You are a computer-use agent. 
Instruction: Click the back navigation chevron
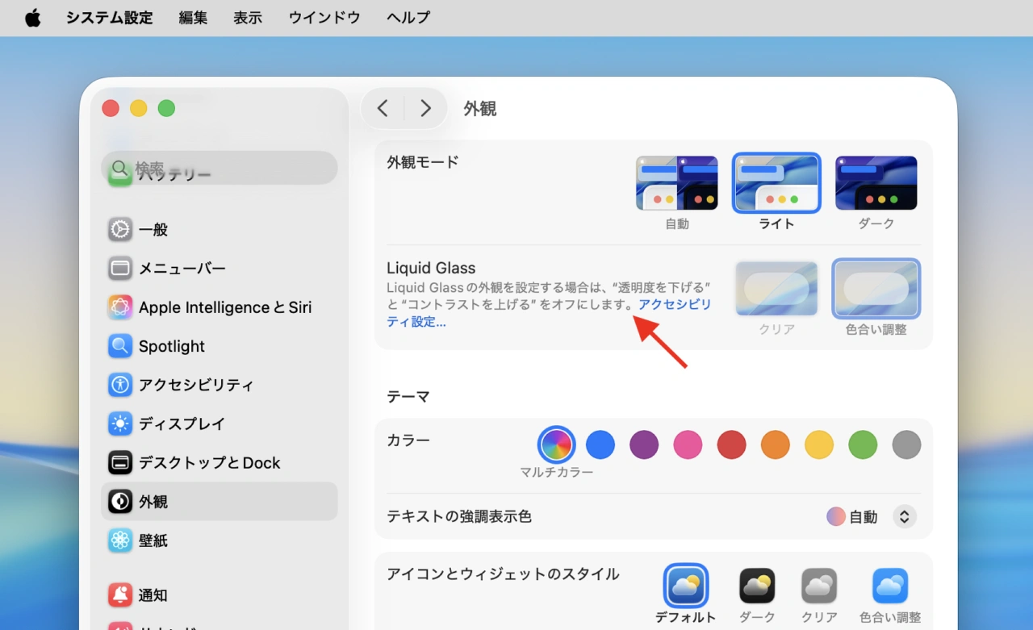click(382, 107)
